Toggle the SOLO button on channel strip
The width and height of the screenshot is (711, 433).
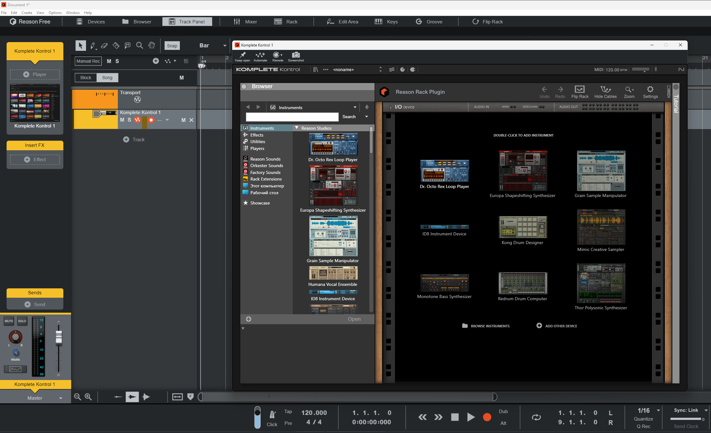click(22, 321)
